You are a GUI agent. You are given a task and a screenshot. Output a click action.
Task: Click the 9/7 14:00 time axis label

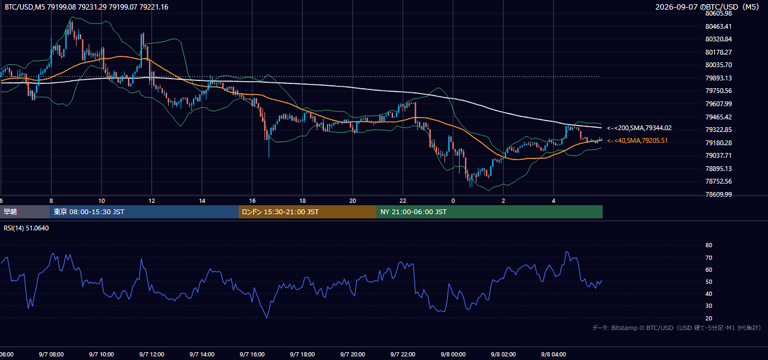(202, 355)
